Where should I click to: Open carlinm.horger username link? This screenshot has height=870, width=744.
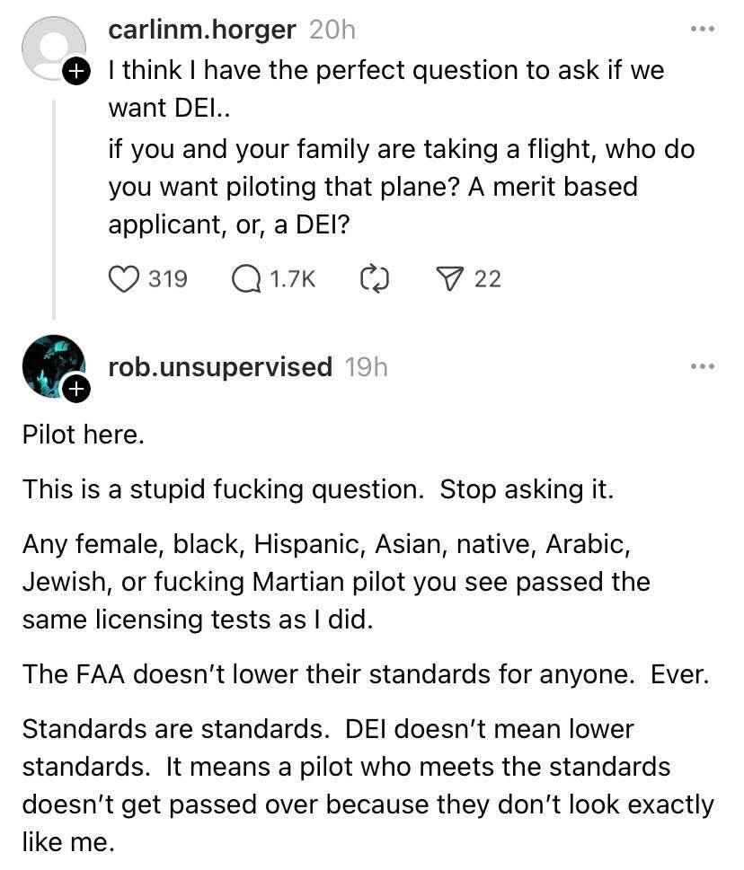point(201,30)
